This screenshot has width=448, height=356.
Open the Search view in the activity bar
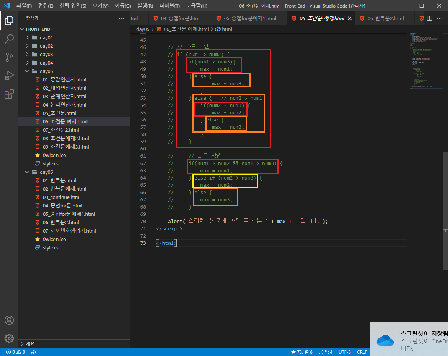(x=9, y=39)
